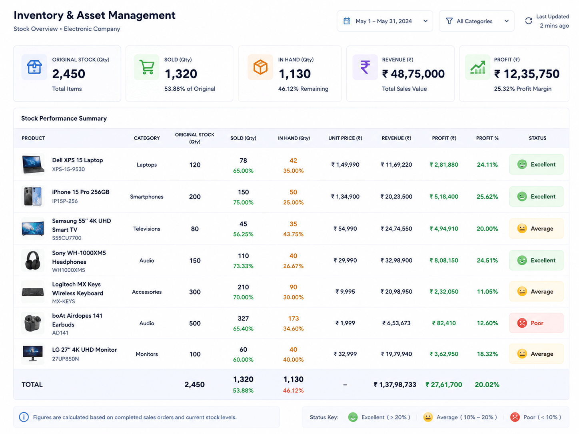Click the Stock Performance Summary heading
Image resolution: width=579 pixels, height=434 pixels.
(x=64, y=118)
